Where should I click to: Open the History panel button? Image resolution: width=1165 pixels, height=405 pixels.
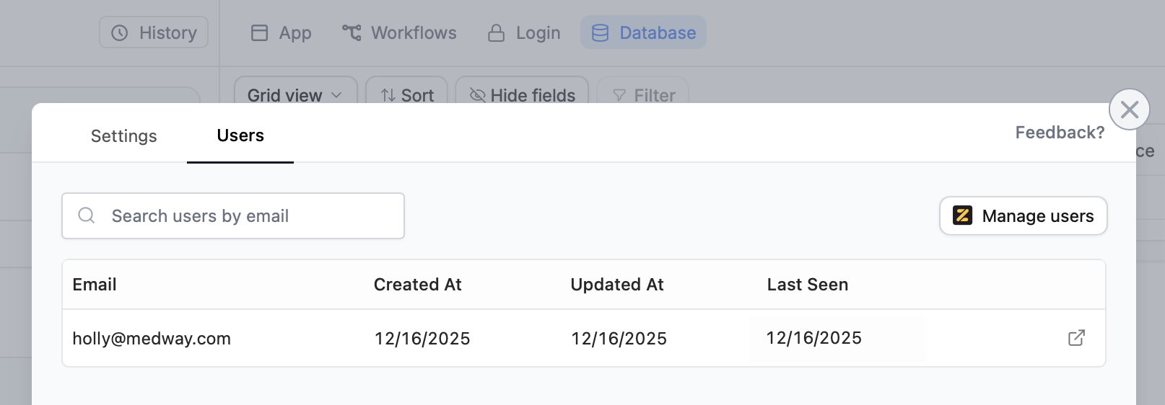point(154,32)
